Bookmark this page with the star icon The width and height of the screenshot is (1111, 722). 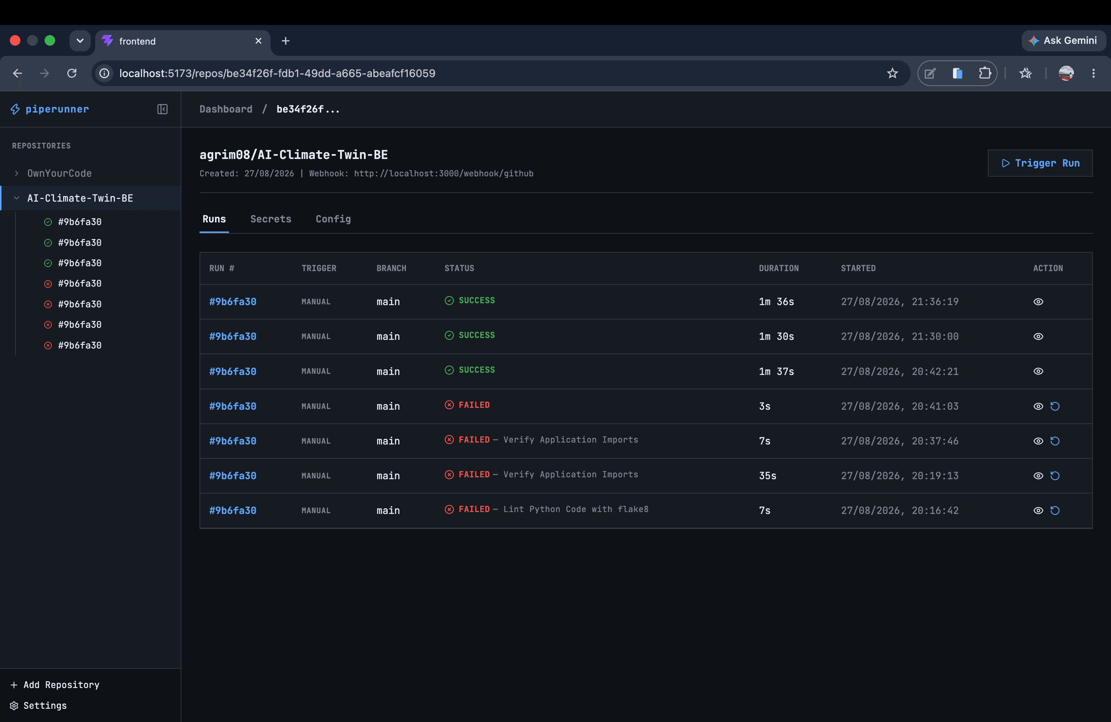[x=892, y=73]
